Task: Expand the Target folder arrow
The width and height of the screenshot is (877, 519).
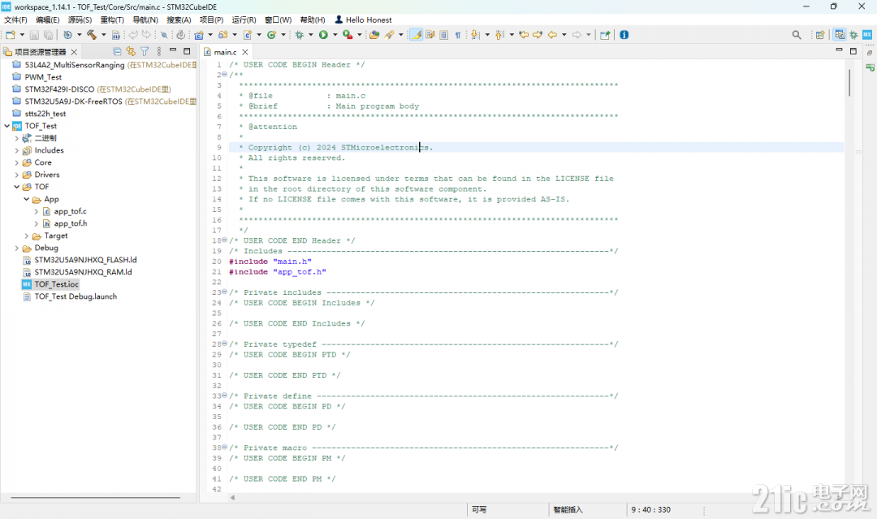Action: click(26, 236)
